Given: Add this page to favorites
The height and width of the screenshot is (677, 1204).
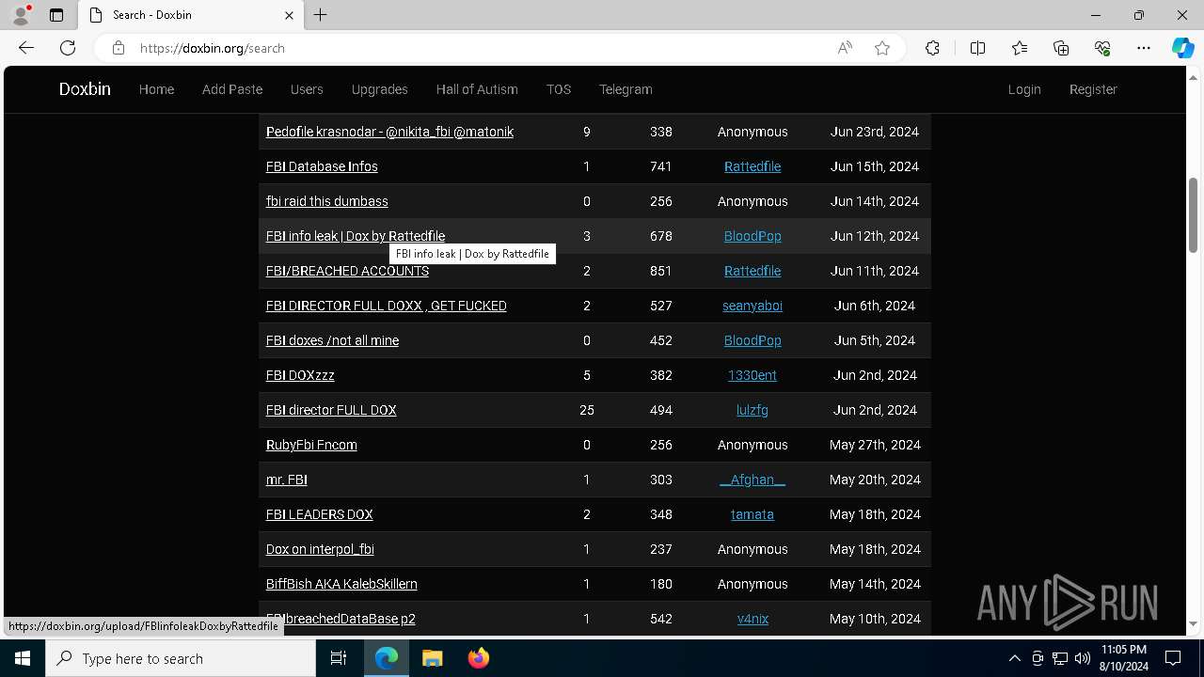Looking at the screenshot, I should [882, 48].
